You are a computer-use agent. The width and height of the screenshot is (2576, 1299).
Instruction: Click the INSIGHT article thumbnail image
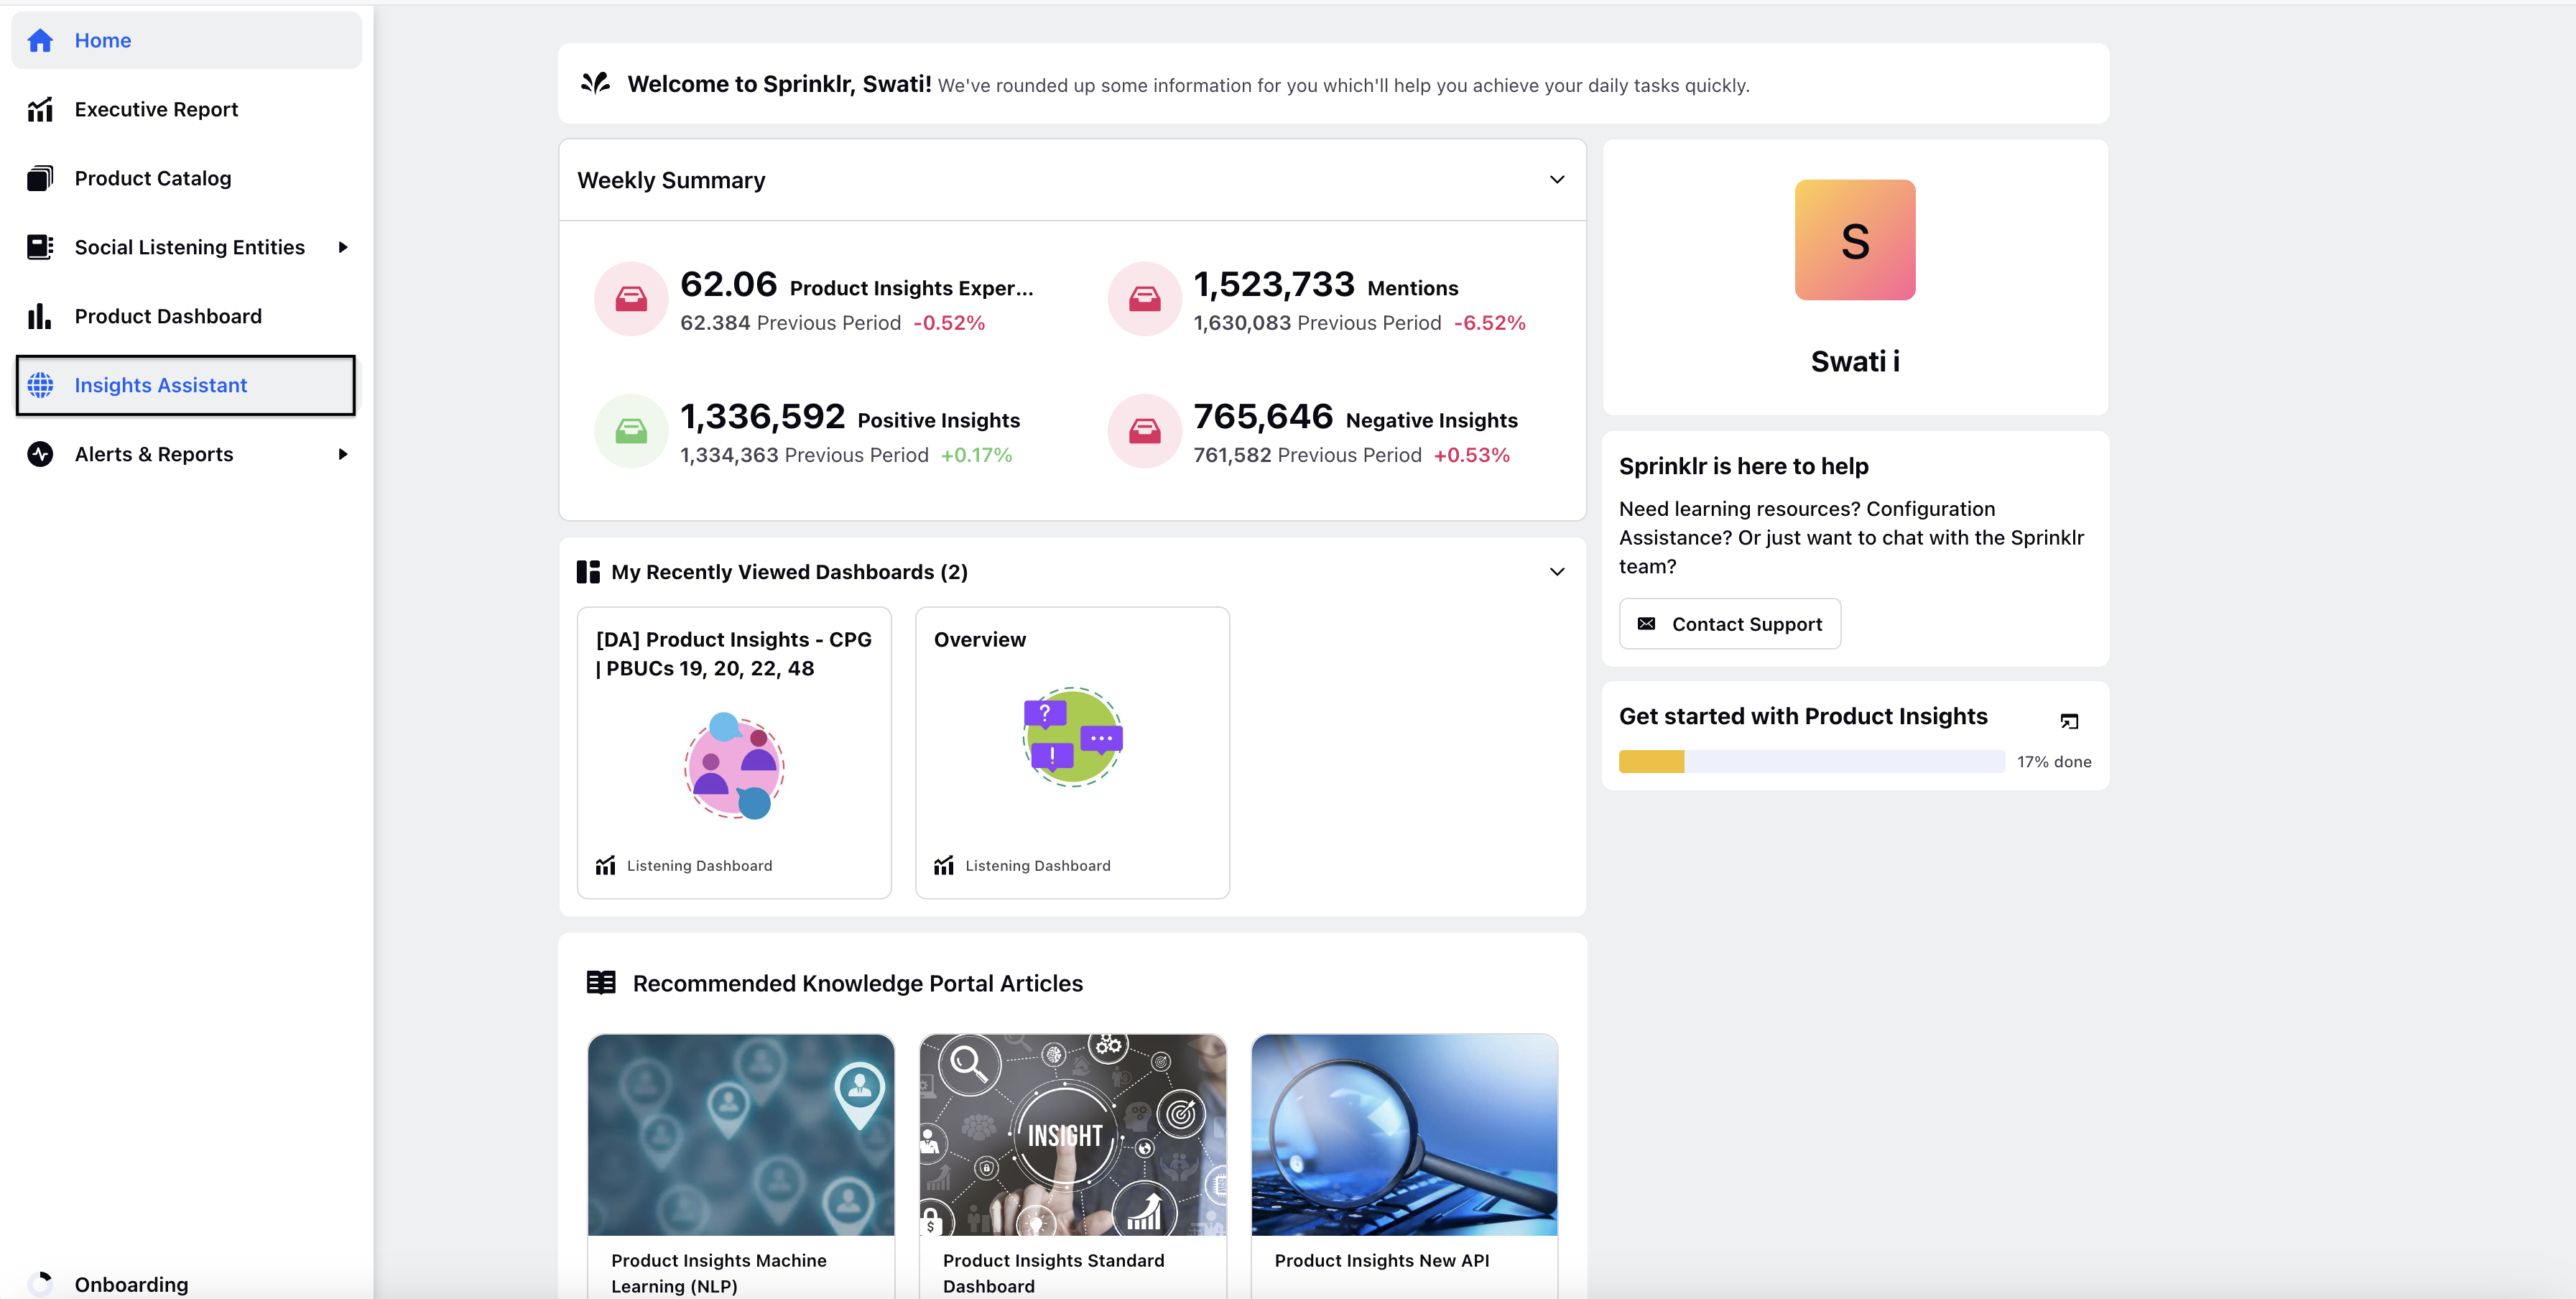tap(1073, 1135)
